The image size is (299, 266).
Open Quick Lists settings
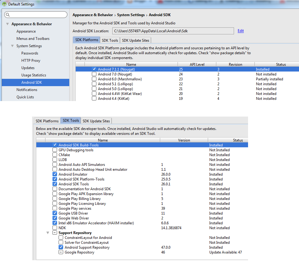[25, 97]
